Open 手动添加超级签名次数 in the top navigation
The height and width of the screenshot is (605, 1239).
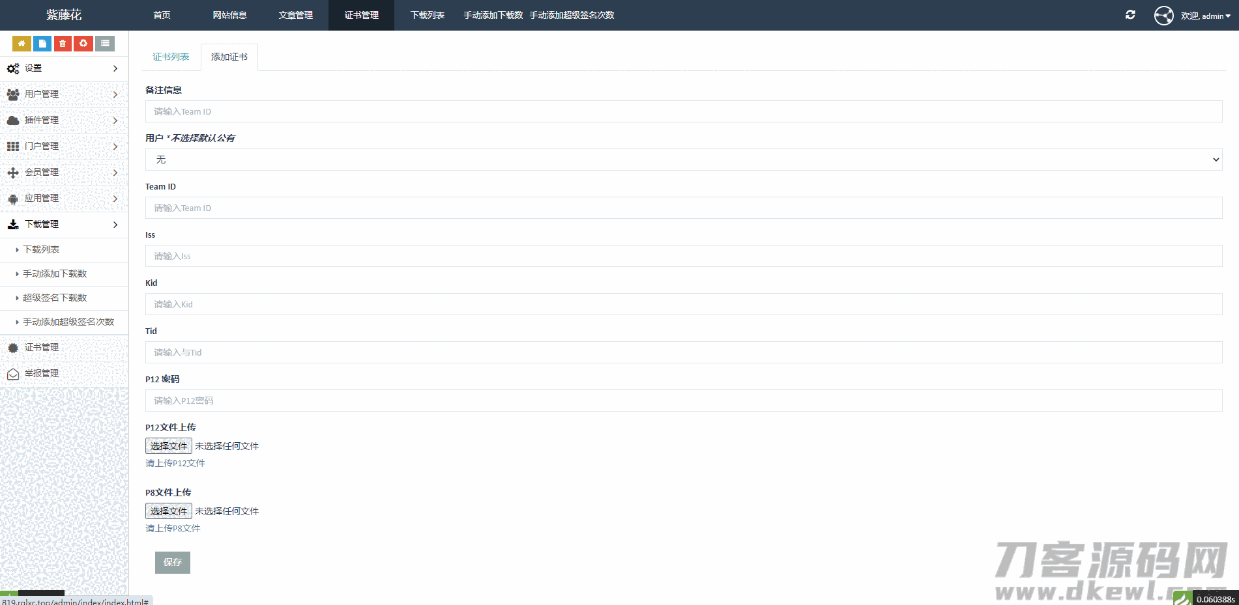[x=572, y=15]
